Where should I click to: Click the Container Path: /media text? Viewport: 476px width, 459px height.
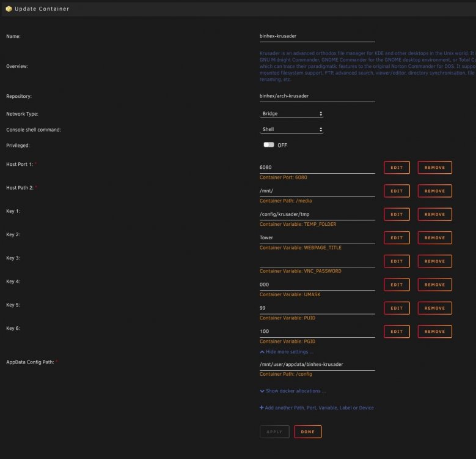[x=285, y=201]
